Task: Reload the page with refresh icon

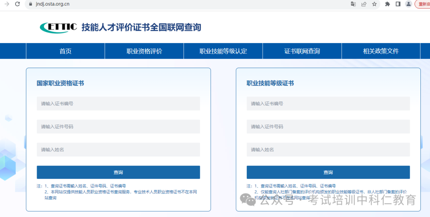Action: tap(17, 4)
